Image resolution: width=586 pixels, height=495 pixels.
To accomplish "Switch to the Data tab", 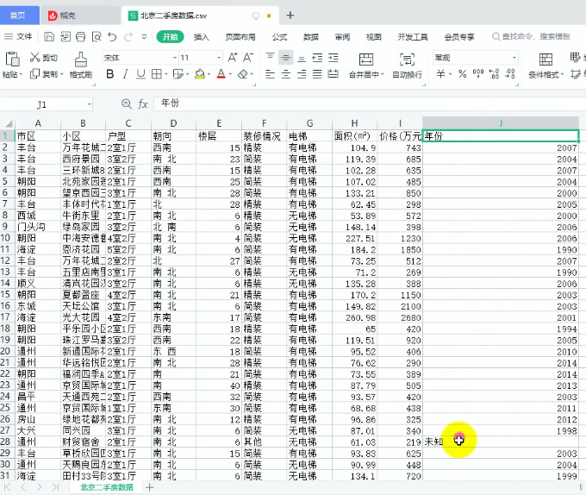I will click(x=311, y=37).
